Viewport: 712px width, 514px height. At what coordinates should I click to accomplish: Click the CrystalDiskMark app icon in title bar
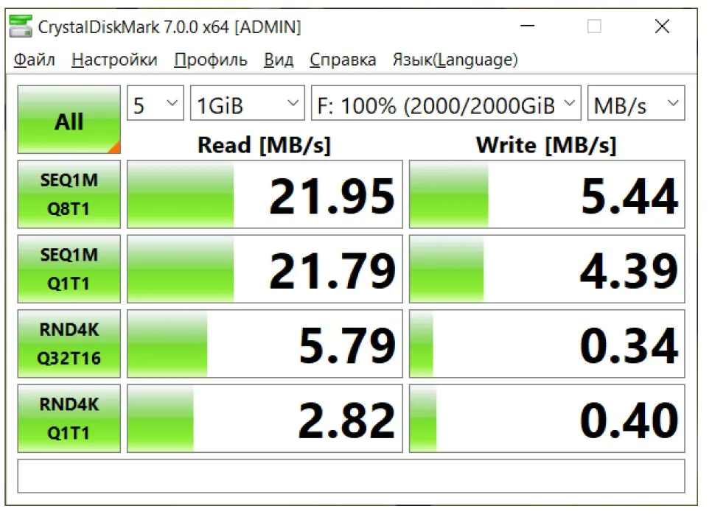(21, 27)
